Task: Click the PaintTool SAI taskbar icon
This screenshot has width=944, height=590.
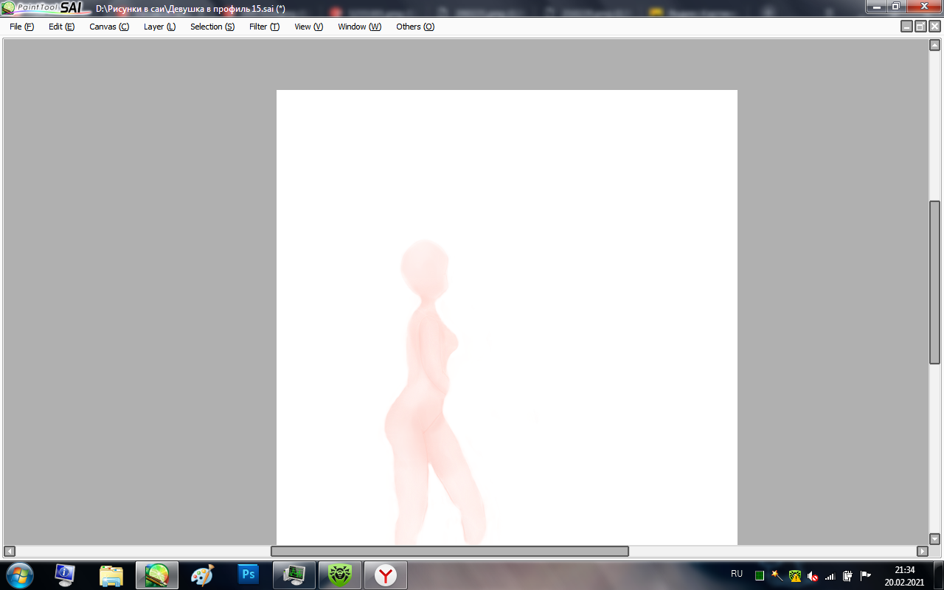Action: point(157,575)
